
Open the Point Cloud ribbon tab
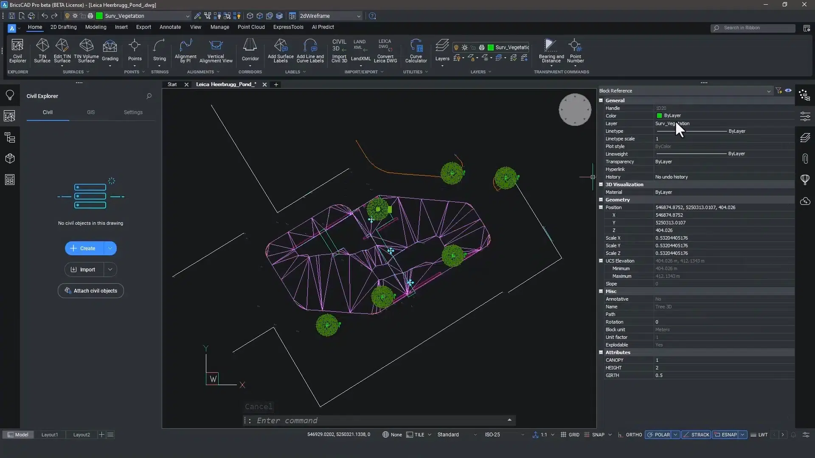(x=251, y=27)
